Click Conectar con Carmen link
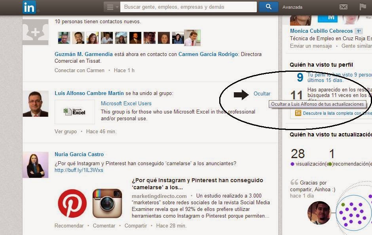 [79, 71]
